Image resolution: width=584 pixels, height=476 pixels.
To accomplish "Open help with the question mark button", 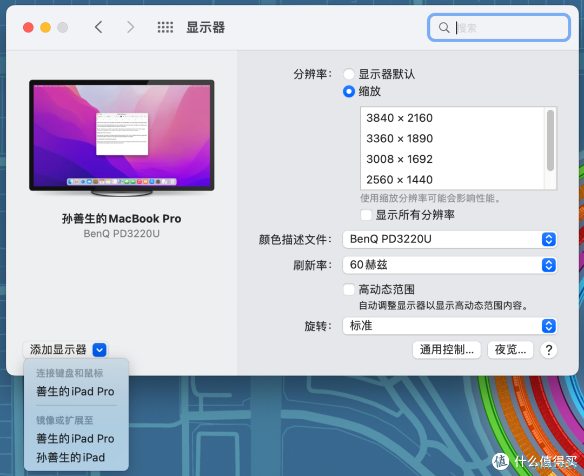I will point(549,350).
